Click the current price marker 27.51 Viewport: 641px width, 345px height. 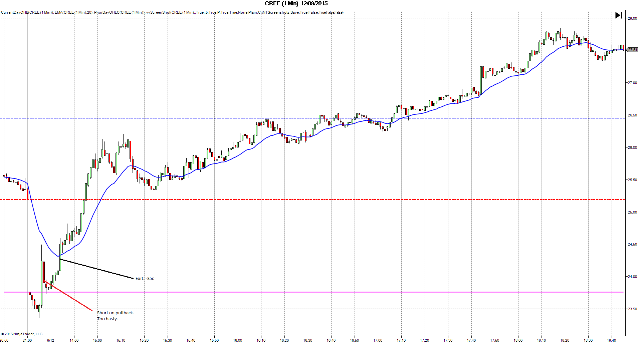(632, 50)
